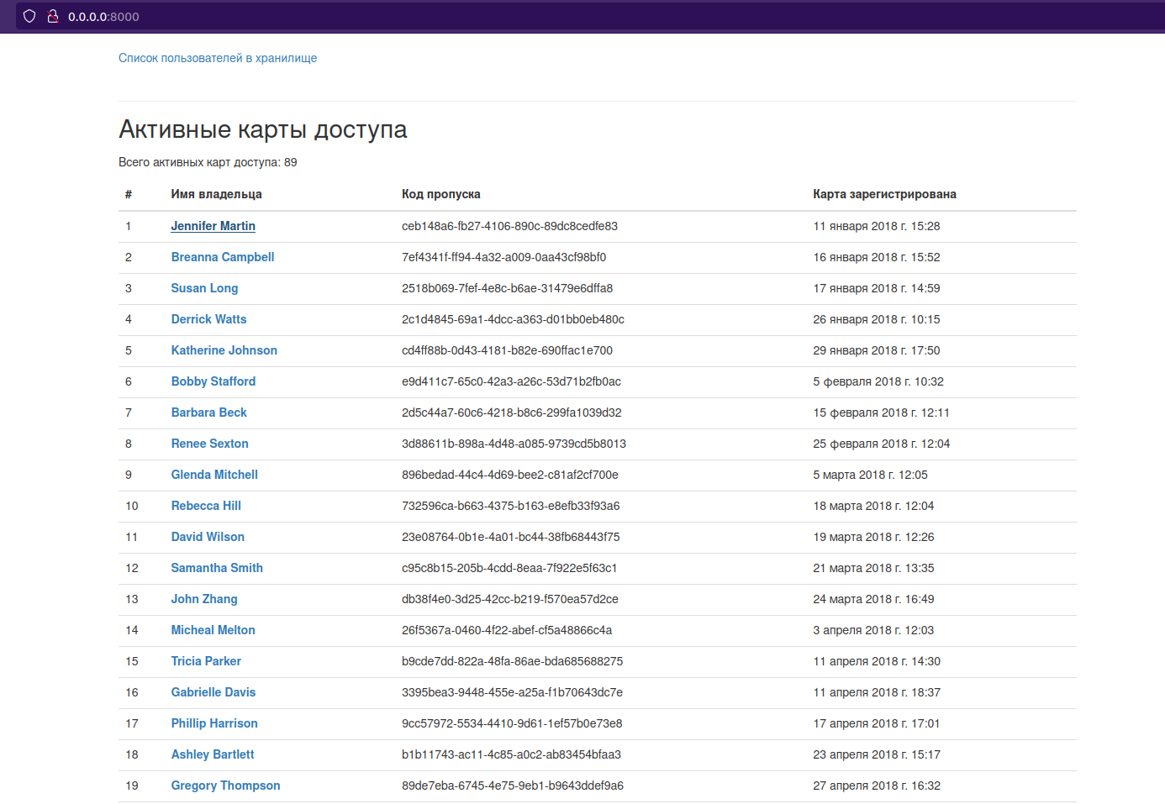The height and width of the screenshot is (804, 1165).
Task: Select the Barbara Beck entry
Action: 208,412
